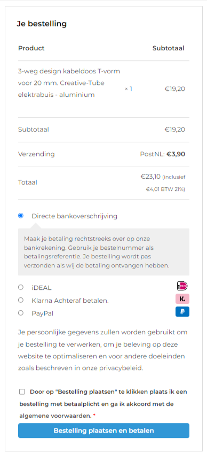The height and width of the screenshot is (453, 207).
Task: Click the 3-weg design kabeldoos product name
Action: click(69, 83)
